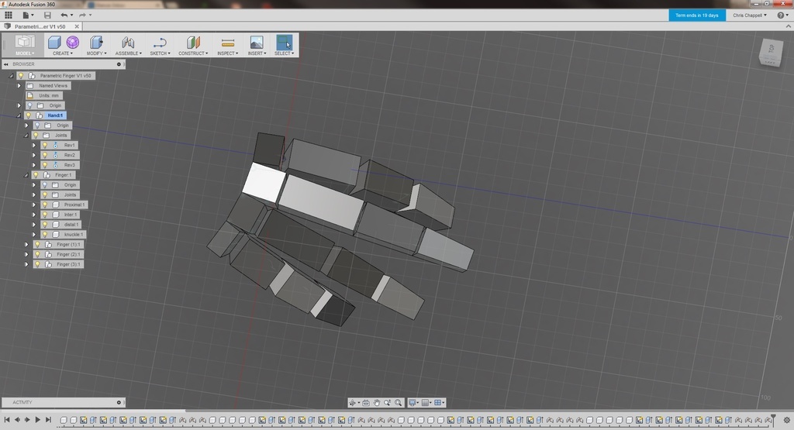
Task: Select Finger (2):1 in browser tree
Action: click(68, 254)
